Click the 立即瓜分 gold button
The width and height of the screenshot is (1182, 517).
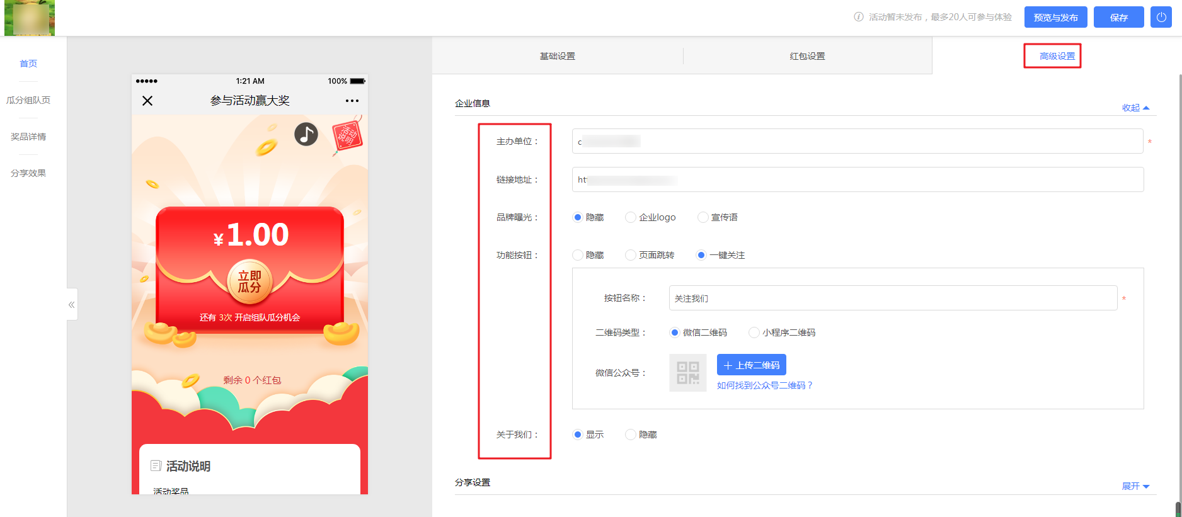click(x=250, y=281)
